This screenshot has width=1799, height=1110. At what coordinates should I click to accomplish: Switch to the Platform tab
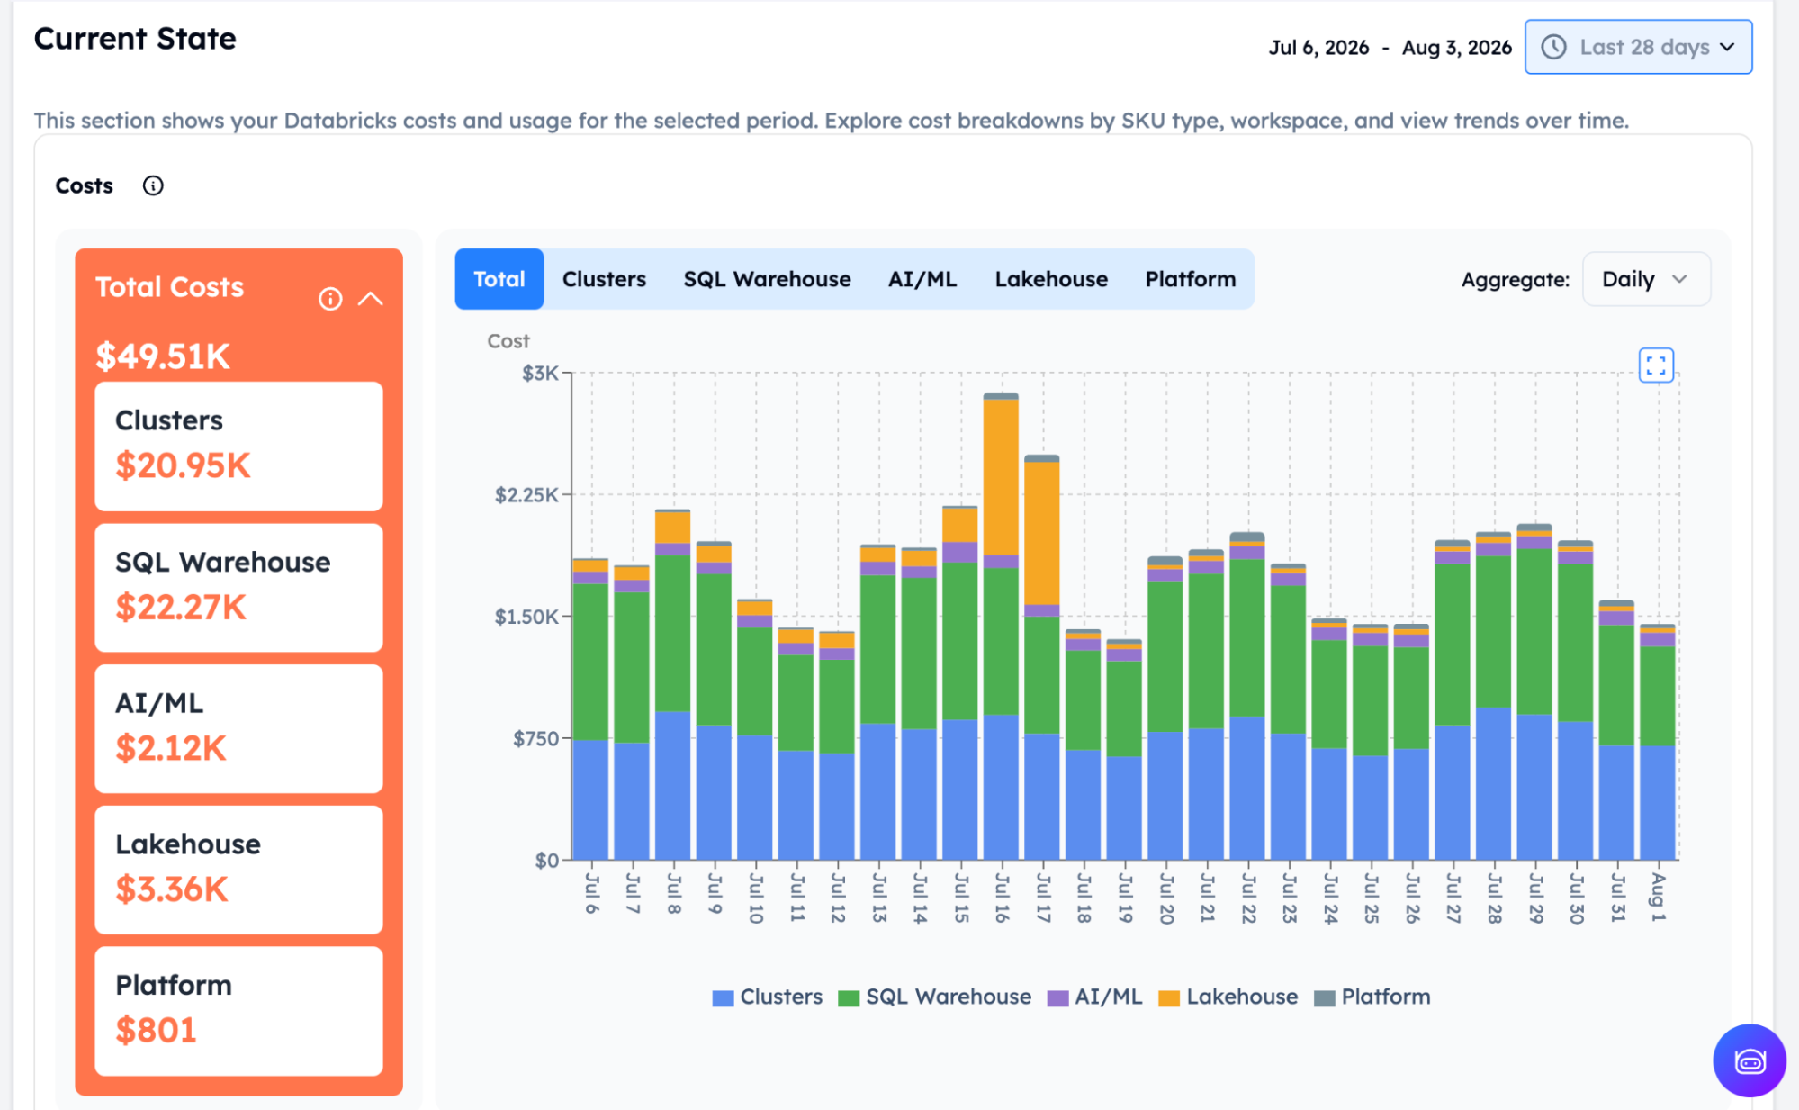pyautogui.click(x=1191, y=279)
